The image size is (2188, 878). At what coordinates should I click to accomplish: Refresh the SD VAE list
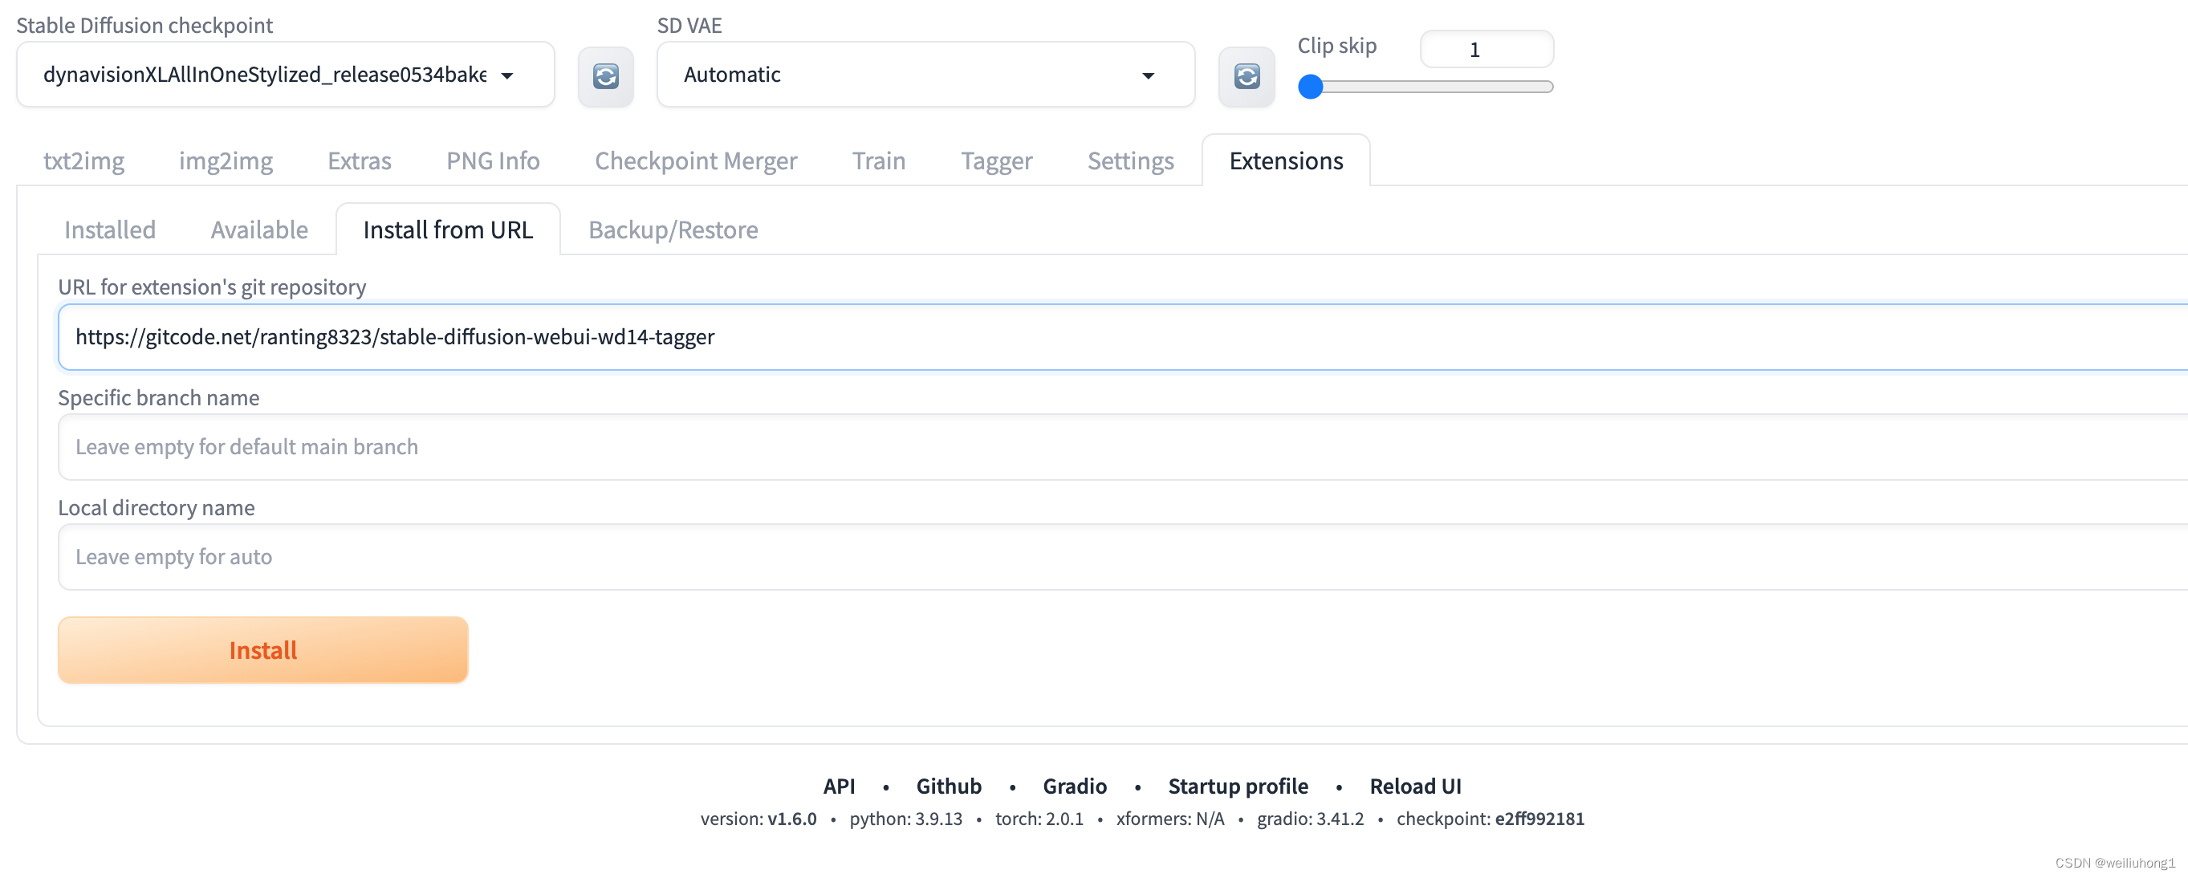point(1245,75)
